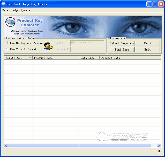This screenshot has height=157, width=165.
Task: Click the horizontal scrollbar left arrow
Action: tap(6, 146)
